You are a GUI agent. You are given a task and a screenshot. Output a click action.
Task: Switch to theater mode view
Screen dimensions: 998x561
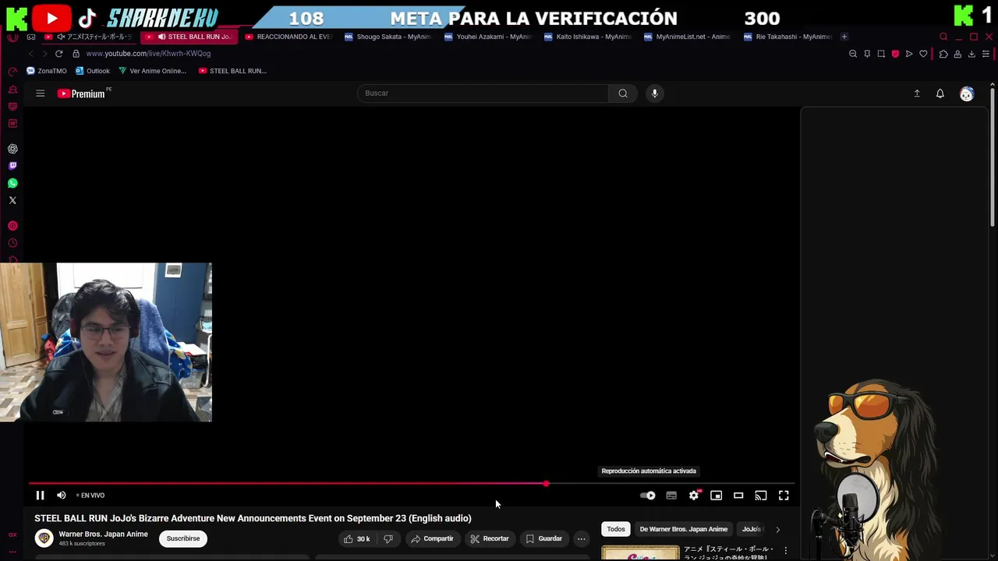coord(738,496)
